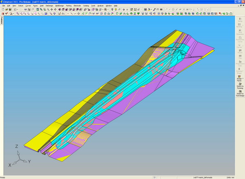Click the Open file folder icon
Viewport: 245px width, 179px height.
6,9
